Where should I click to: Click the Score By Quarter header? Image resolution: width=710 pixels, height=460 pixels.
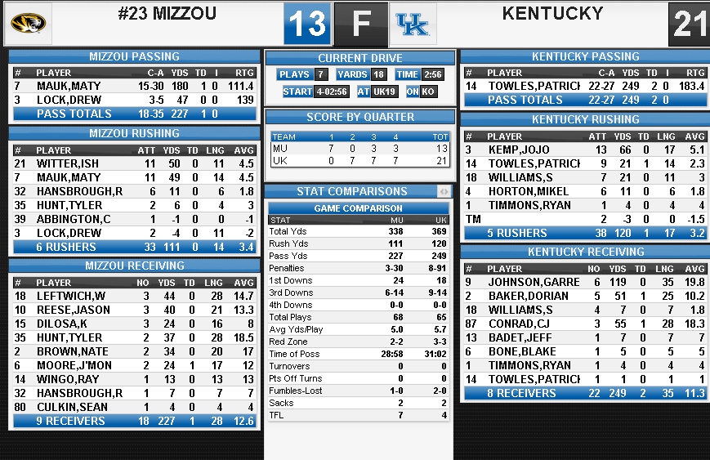[360, 118]
